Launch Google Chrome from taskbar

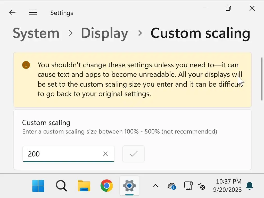click(107, 186)
